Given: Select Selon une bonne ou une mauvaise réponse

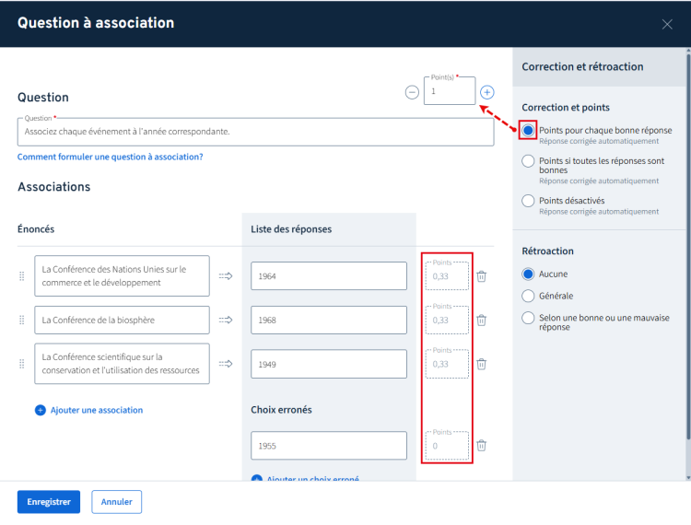Looking at the screenshot, I should pos(528,318).
